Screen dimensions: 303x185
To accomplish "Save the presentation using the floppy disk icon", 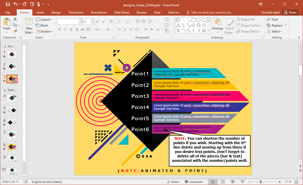I will tap(8, 4).
